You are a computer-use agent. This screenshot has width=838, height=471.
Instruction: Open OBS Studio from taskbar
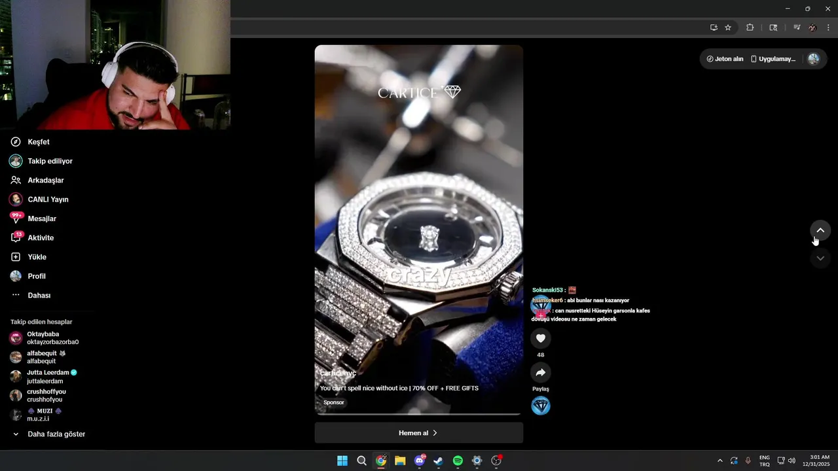(x=496, y=461)
